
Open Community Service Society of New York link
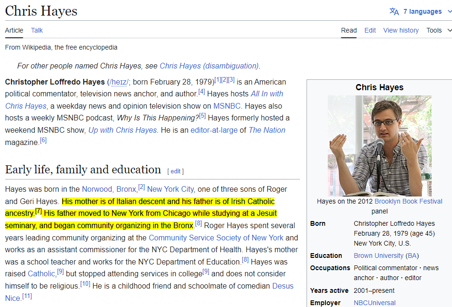(x=216, y=238)
